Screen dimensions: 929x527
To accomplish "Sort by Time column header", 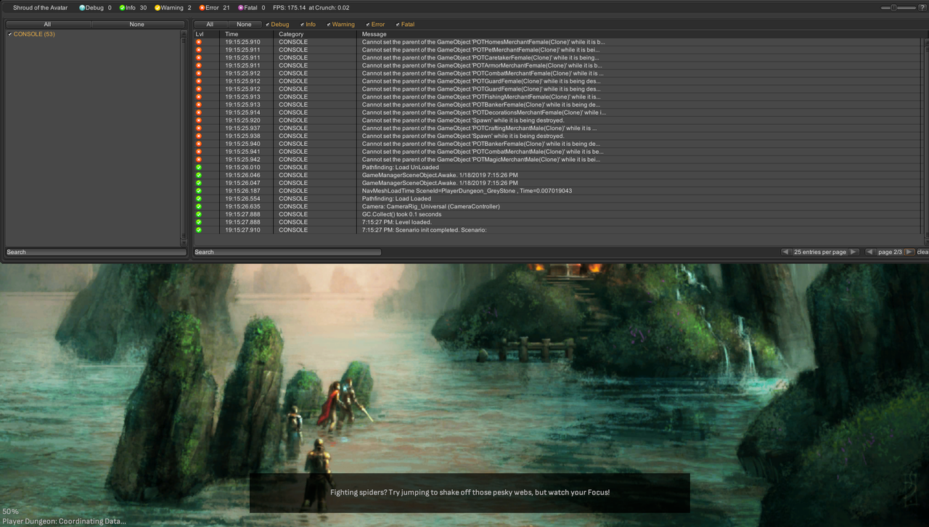I will tap(232, 34).
